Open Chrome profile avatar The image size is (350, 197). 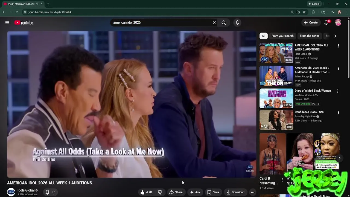coord(340,12)
